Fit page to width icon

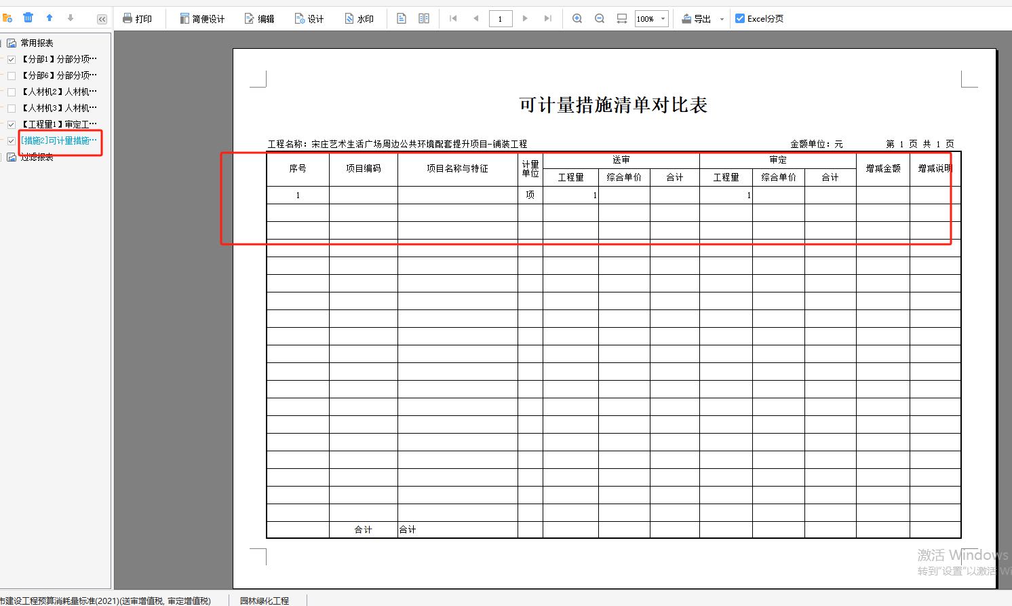click(x=622, y=18)
